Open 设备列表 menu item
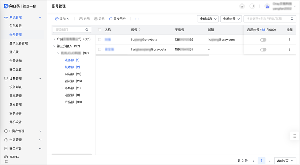The height and width of the screenshot is (165, 300). point(15,87)
